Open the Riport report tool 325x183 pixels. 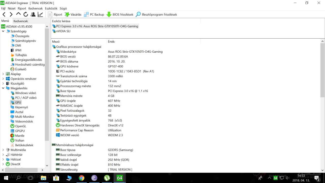pos(55,14)
